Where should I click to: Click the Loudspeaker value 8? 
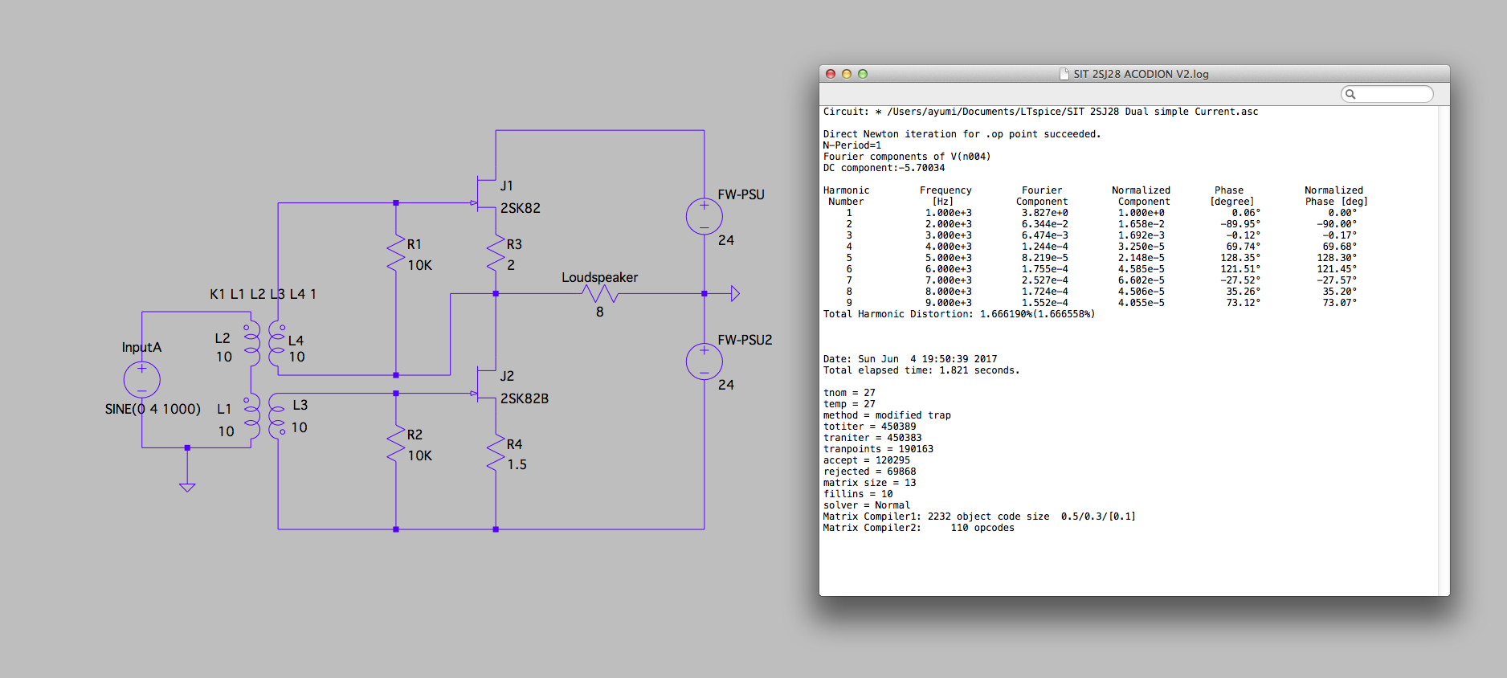click(x=600, y=312)
